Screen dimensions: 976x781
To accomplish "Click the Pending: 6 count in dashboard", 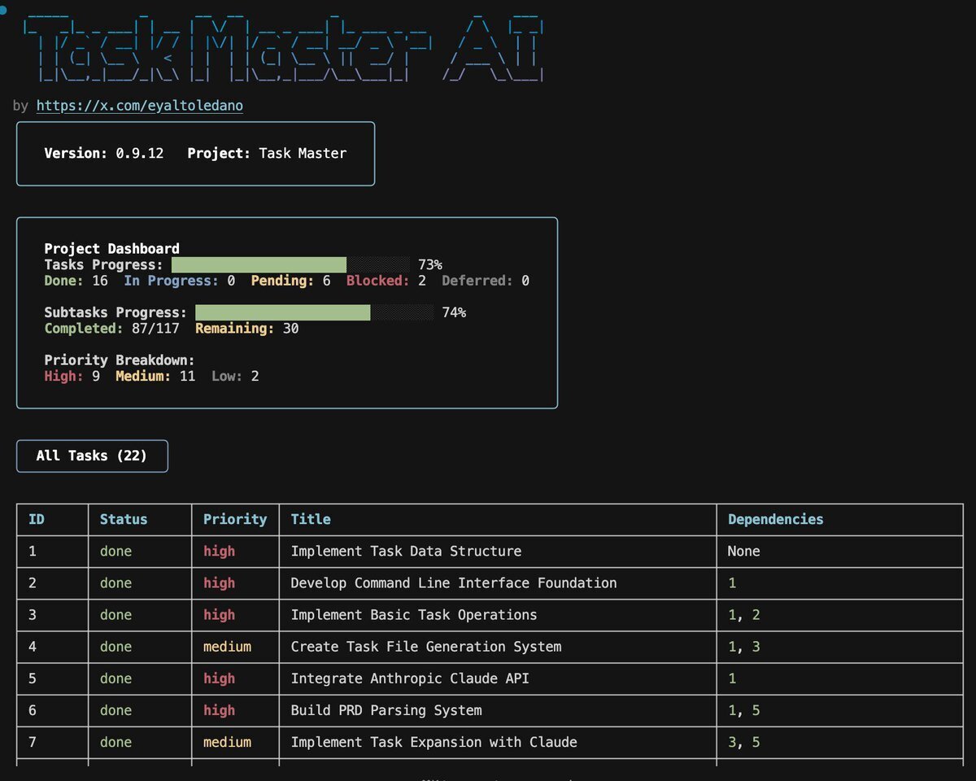I will pos(290,281).
